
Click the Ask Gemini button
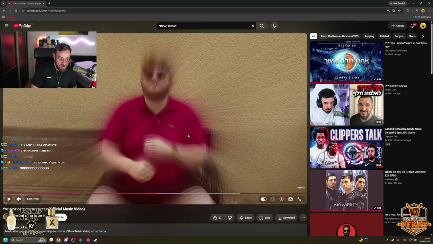pyautogui.click(x=397, y=3)
